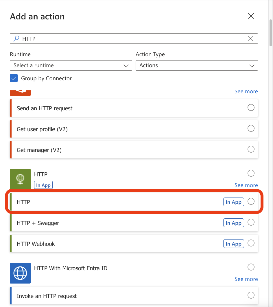The width and height of the screenshot is (273, 307).
Task: Open info icon for HTTP Webhook action
Action: click(251, 243)
